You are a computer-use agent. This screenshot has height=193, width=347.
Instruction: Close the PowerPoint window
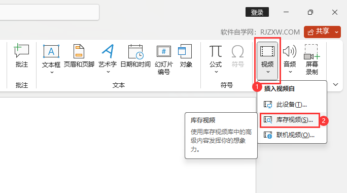point(335,12)
